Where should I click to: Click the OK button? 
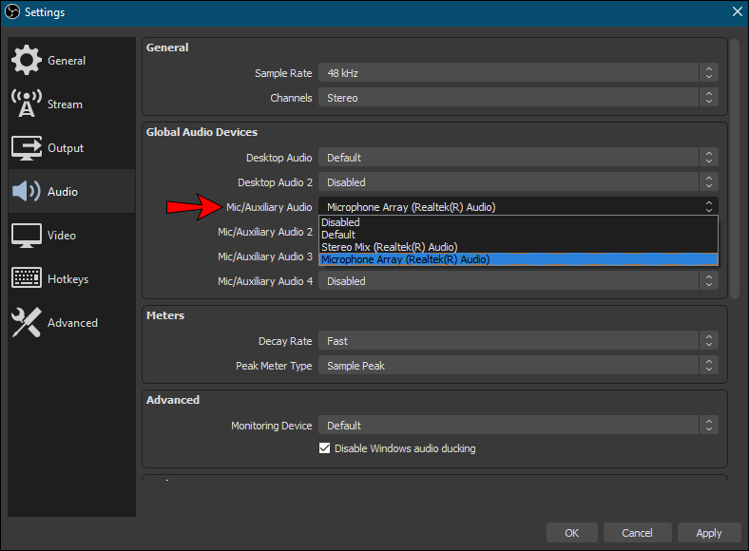pyautogui.click(x=571, y=533)
